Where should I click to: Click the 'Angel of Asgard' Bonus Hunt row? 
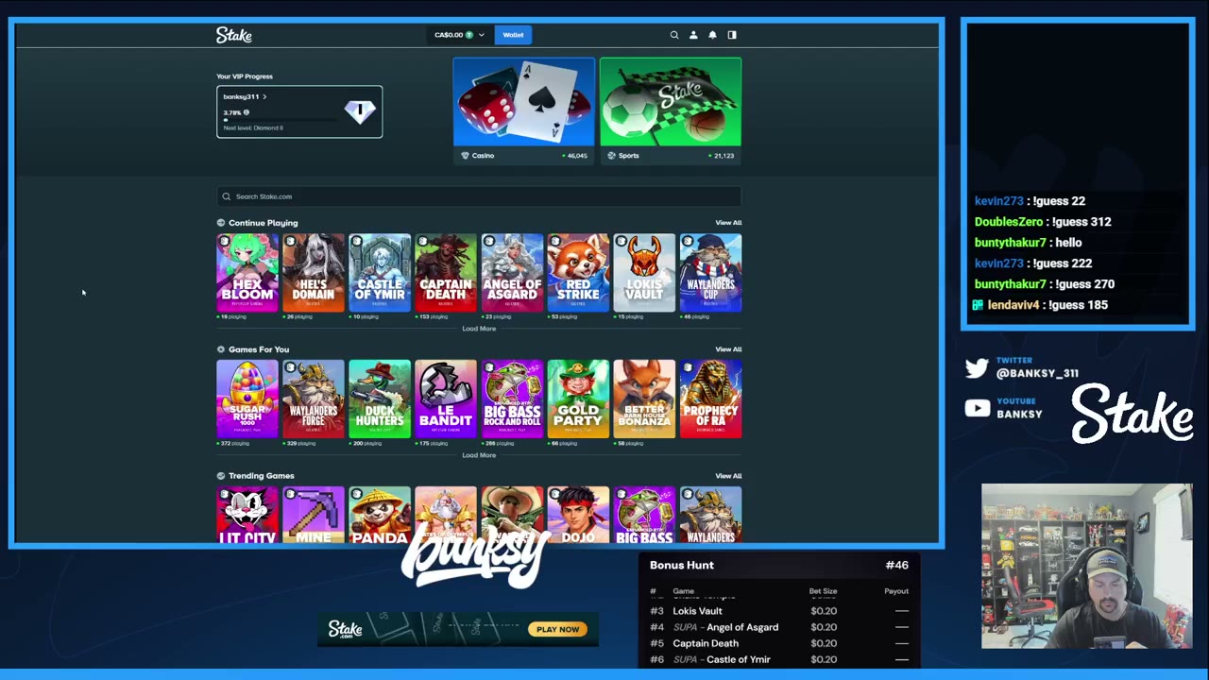coord(779,627)
